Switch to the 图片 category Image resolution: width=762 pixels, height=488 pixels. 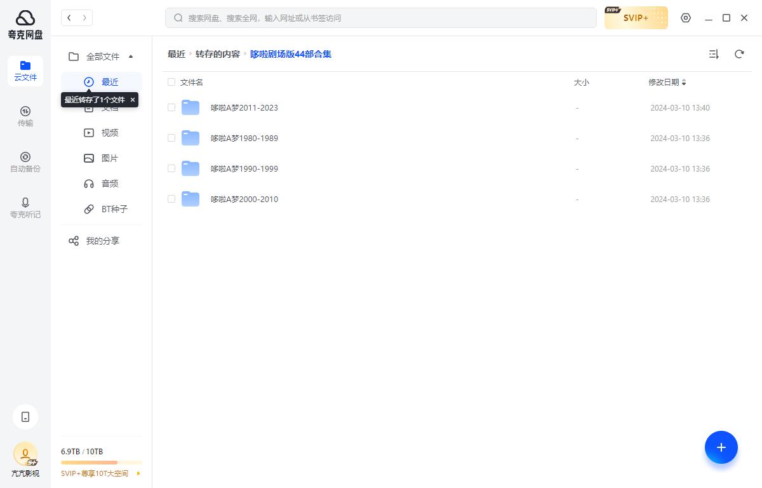[x=109, y=158]
